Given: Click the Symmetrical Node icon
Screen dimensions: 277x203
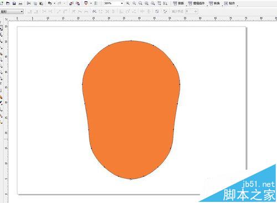Looking at the screenshot, I should point(86,12).
